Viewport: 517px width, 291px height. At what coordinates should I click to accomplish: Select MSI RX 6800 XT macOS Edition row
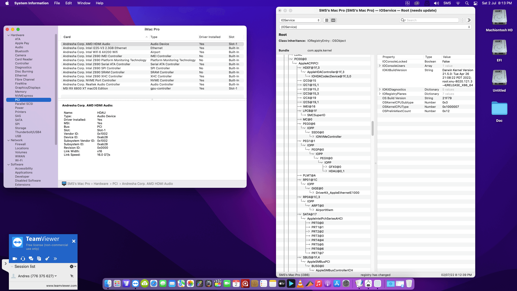152,88
